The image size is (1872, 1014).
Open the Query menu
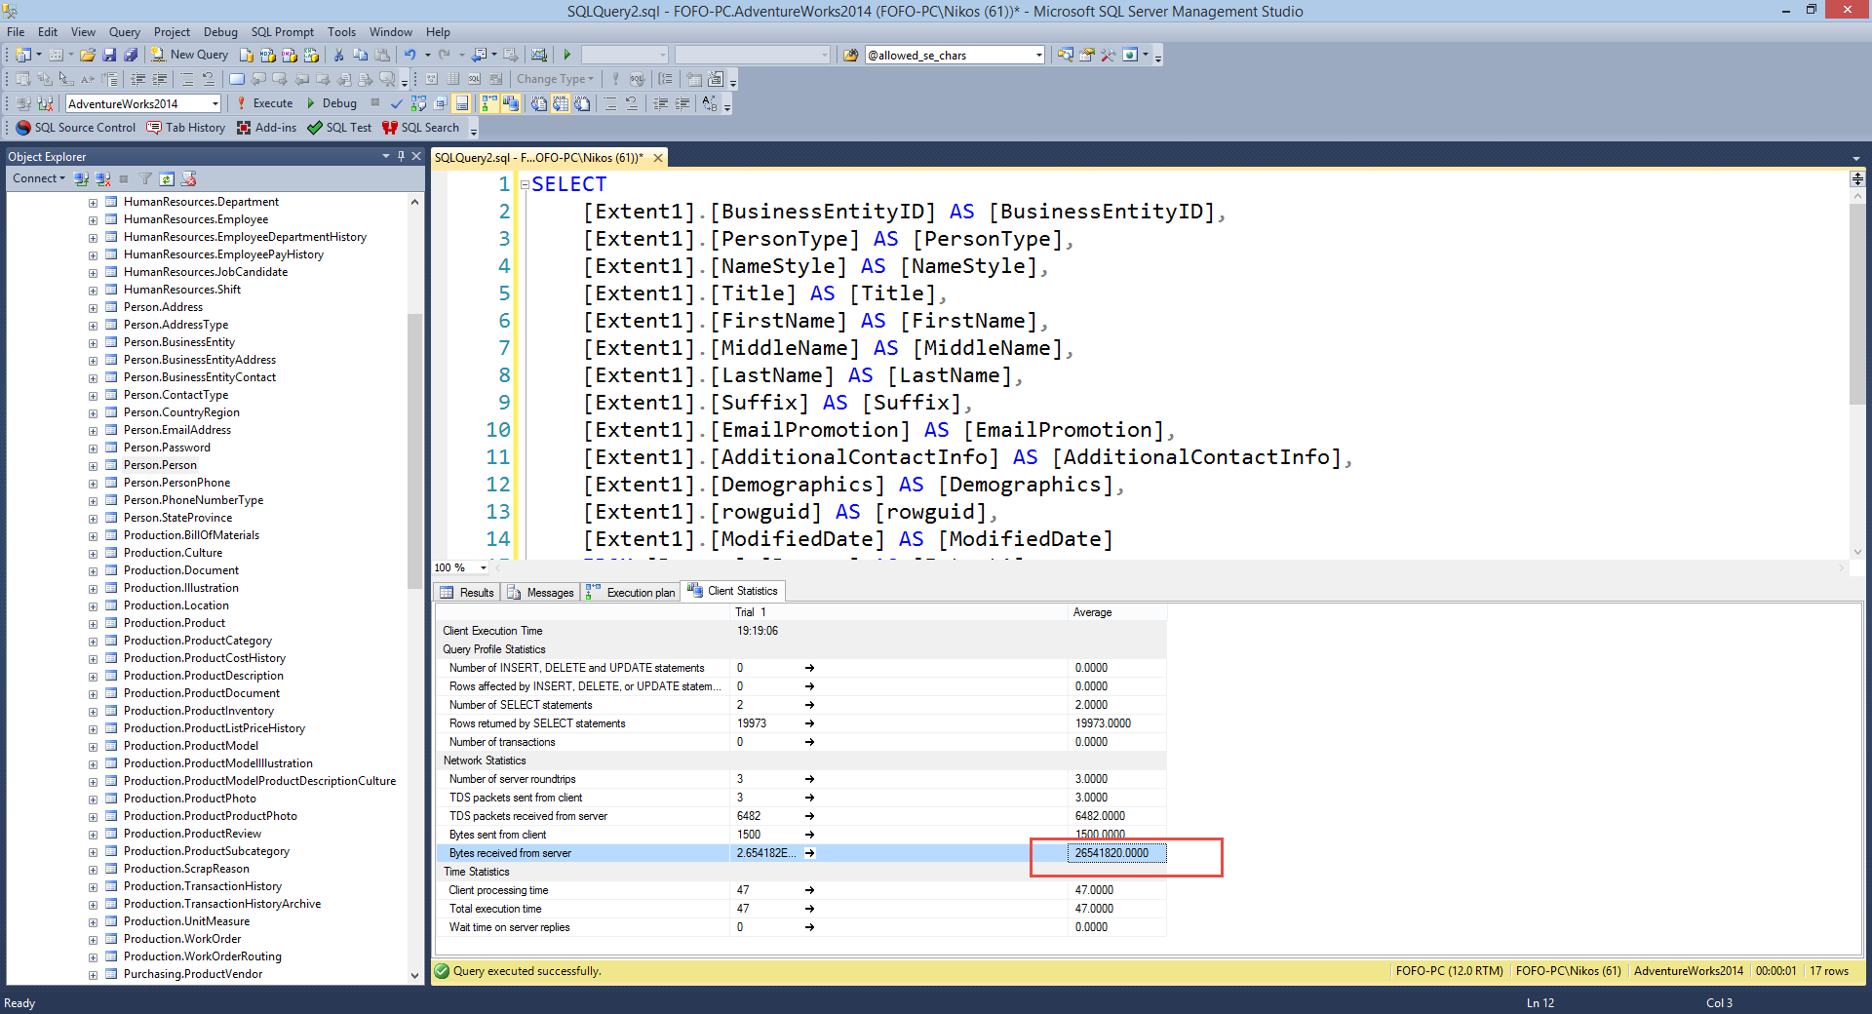(124, 32)
